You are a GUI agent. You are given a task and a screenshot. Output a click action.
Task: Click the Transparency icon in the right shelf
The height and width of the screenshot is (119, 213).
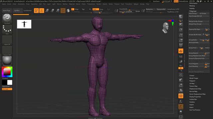click(181, 101)
